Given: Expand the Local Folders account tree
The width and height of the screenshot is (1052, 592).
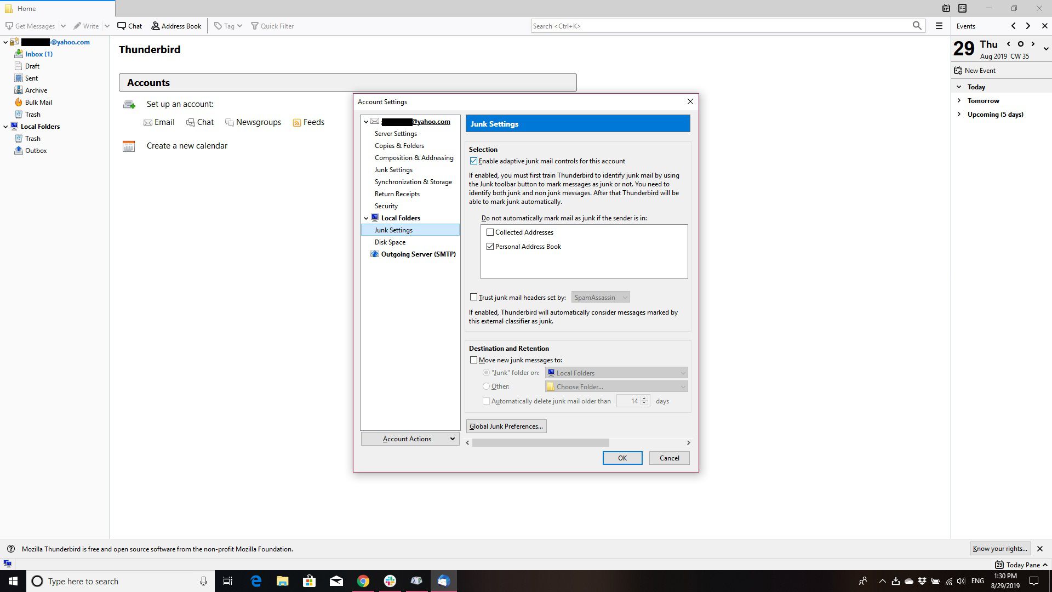Looking at the screenshot, I should [x=7, y=126].
